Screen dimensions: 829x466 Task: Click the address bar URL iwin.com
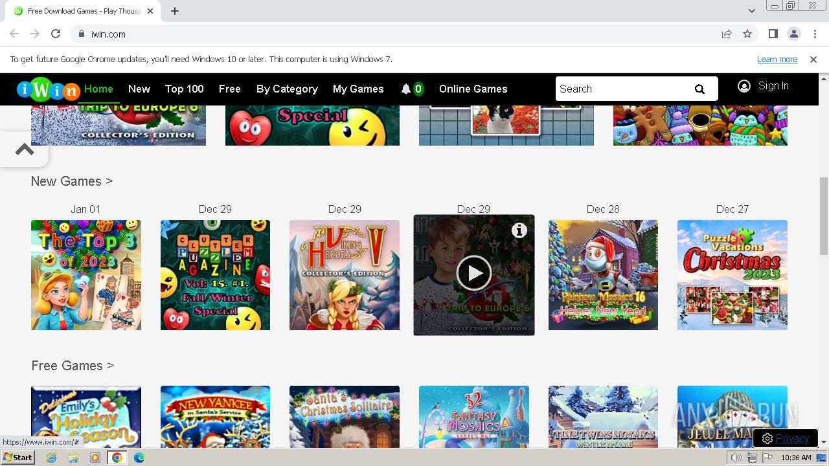(108, 34)
